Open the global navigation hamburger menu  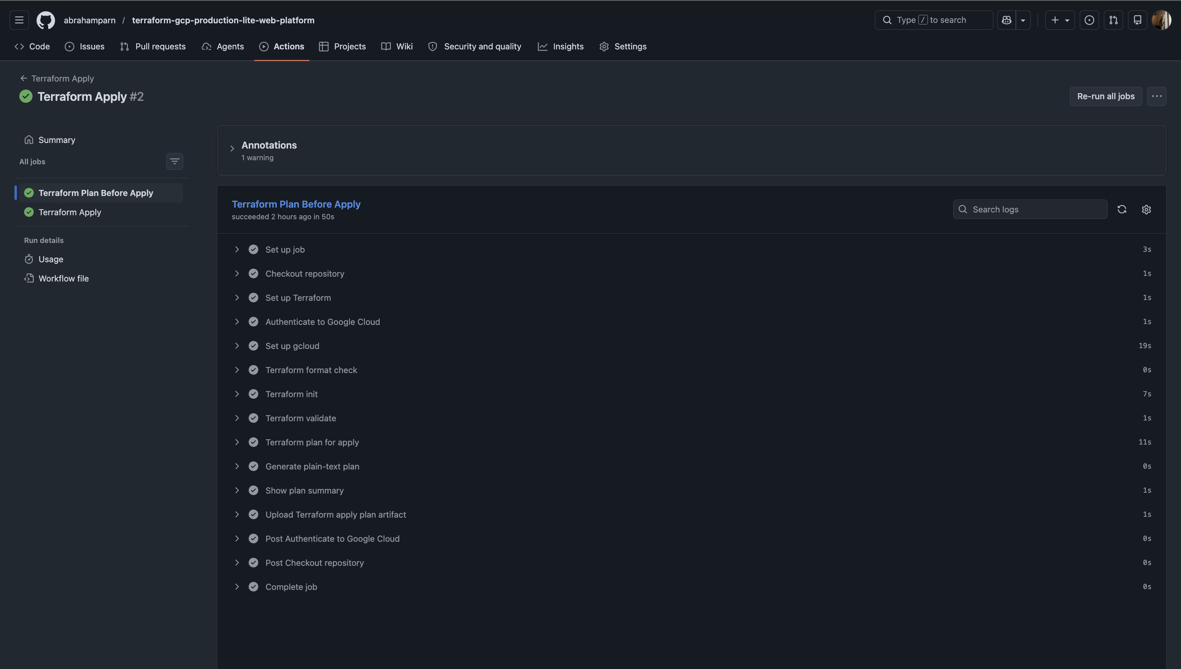point(19,20)
